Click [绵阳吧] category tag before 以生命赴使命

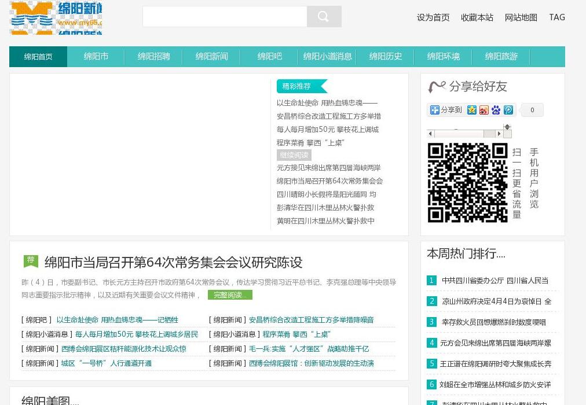point(36,320)
